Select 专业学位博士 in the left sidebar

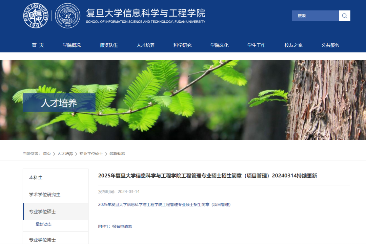pos(56,238)
